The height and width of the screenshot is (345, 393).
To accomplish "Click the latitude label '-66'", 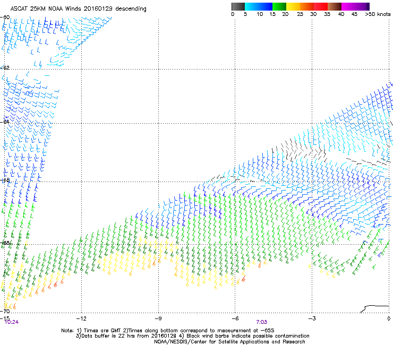I will 5,180.
